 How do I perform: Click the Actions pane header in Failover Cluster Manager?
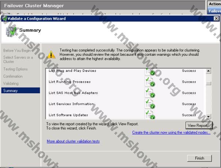(x=214, y=4)
